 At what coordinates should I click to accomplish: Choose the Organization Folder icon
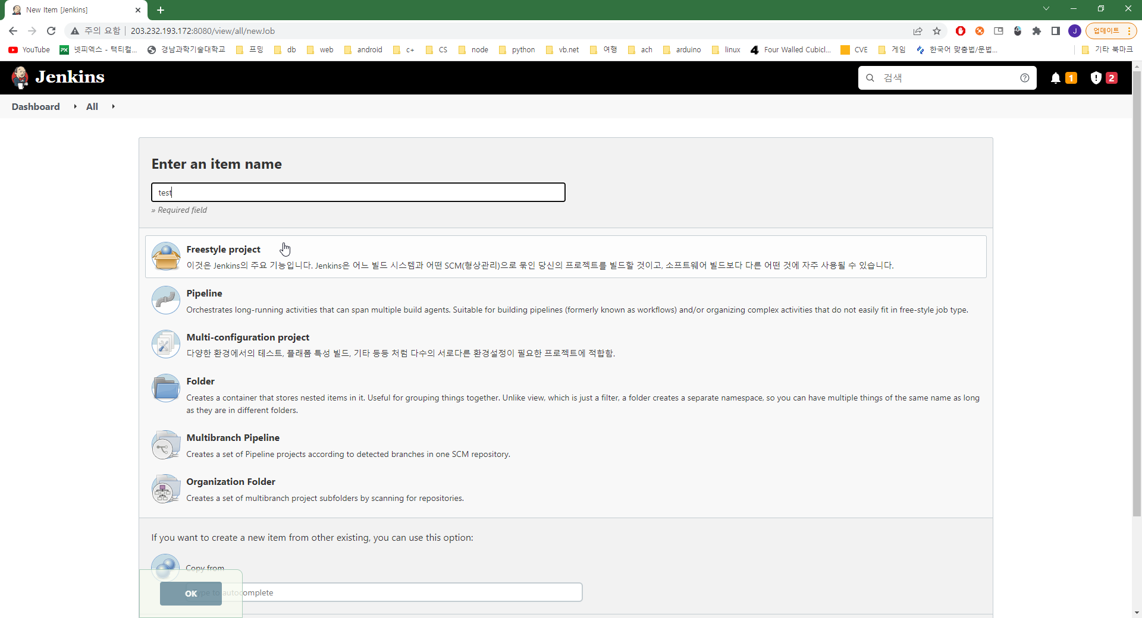[166, 489]
